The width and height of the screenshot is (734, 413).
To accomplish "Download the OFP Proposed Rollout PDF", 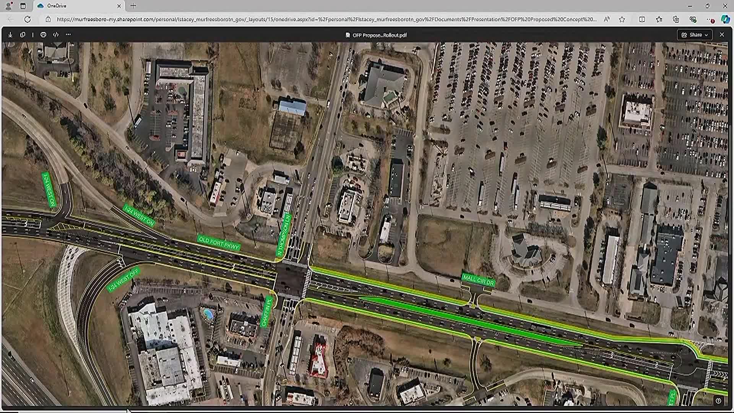I will click(x=10, y=34).
